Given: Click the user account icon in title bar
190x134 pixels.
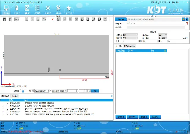Looking at the screenshot, I should pos(161,2).
